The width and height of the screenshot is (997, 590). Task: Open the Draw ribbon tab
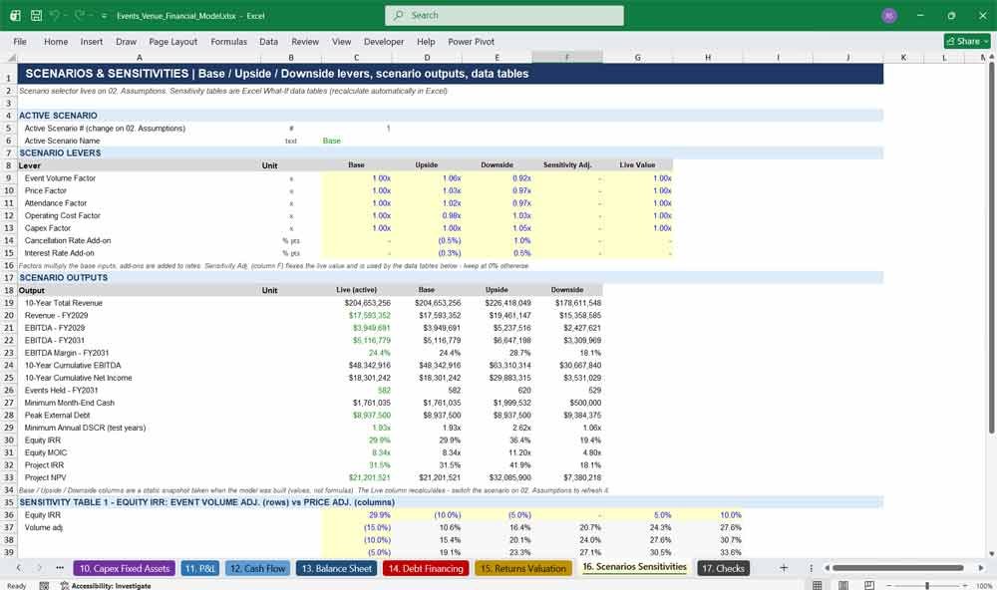pos(126,41)
